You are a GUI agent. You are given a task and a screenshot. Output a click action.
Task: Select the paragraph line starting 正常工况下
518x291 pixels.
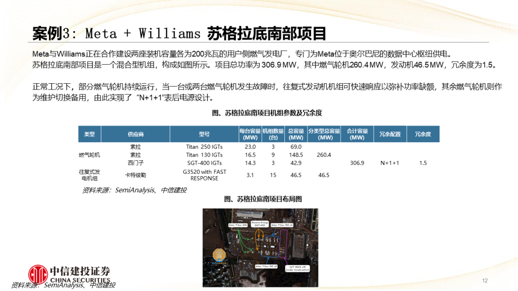pos(267,87)
